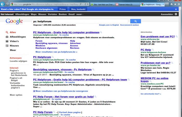This screenshot has width=182, height=117.
Task: Filter by Pagina's uit België
Action: (x=16, y=79)
